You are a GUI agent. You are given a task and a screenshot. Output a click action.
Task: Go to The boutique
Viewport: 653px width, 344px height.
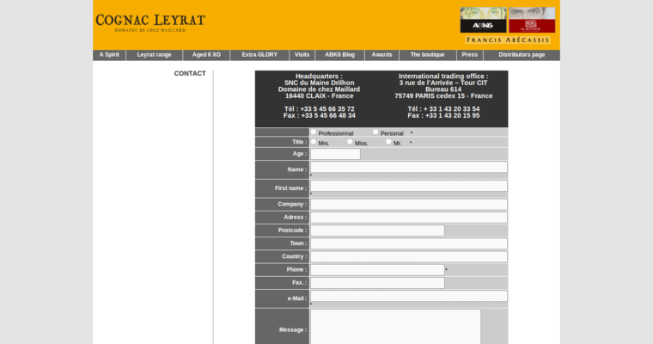[427, 55]
